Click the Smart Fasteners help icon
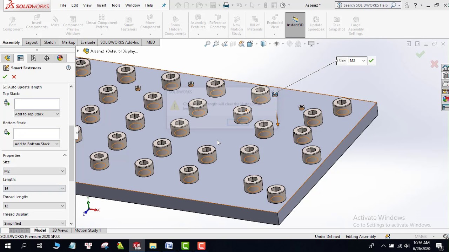449x252 pixels. point(68,68)
